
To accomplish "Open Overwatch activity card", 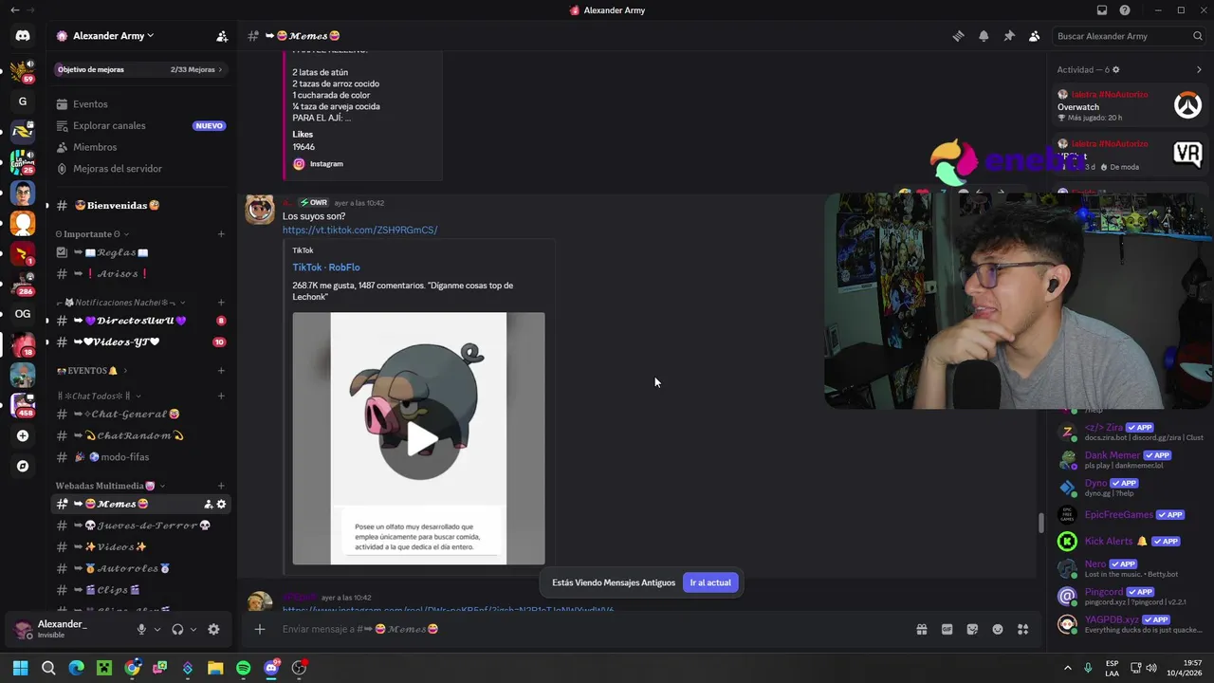I will [1130, 105].
